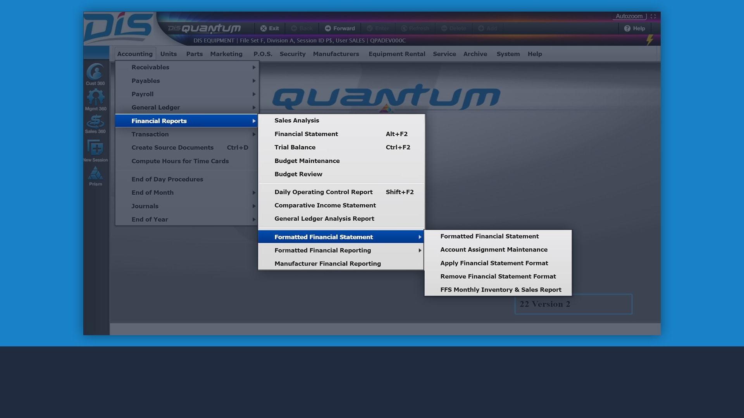This screenshot has width=744, height=418.
Task: Open the Service menu
Action: point(444,54)
